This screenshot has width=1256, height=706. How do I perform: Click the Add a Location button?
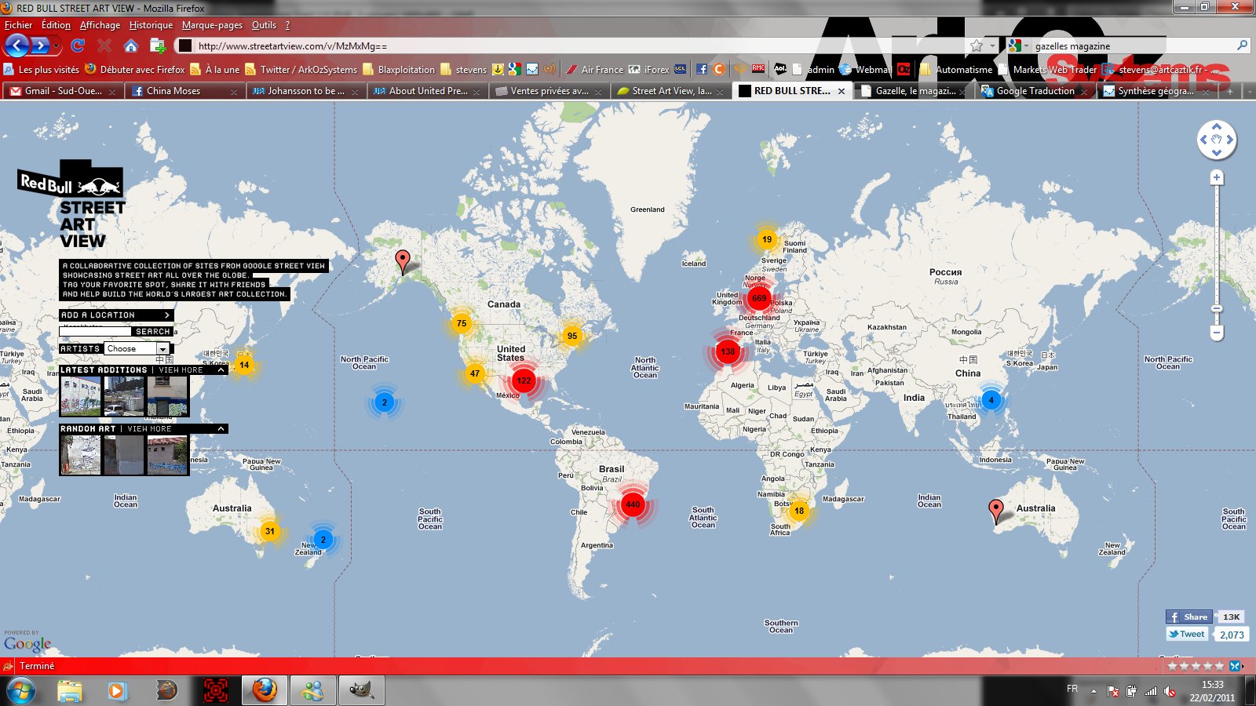coord(116,315)
